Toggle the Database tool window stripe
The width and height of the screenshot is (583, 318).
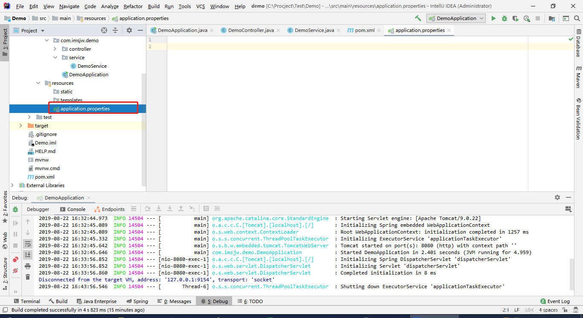click(x=578, y=43)
